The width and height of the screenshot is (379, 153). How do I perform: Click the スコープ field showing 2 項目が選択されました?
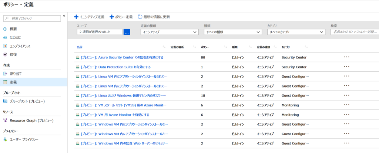coord(100,32)
